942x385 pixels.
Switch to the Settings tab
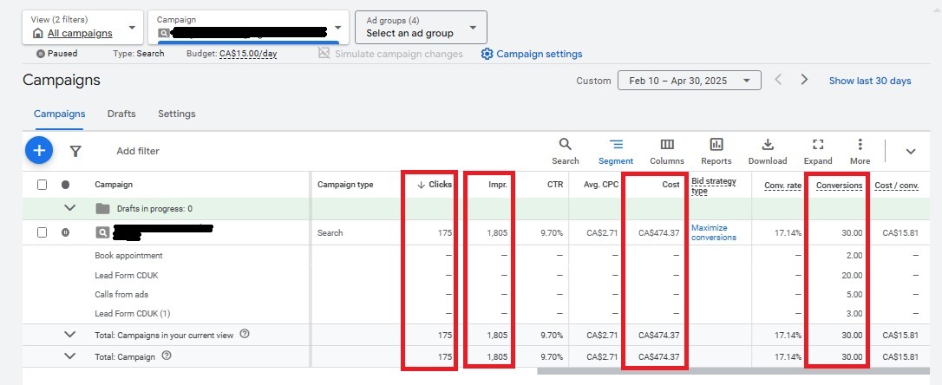pyautogui.click(x=176, y=114)
